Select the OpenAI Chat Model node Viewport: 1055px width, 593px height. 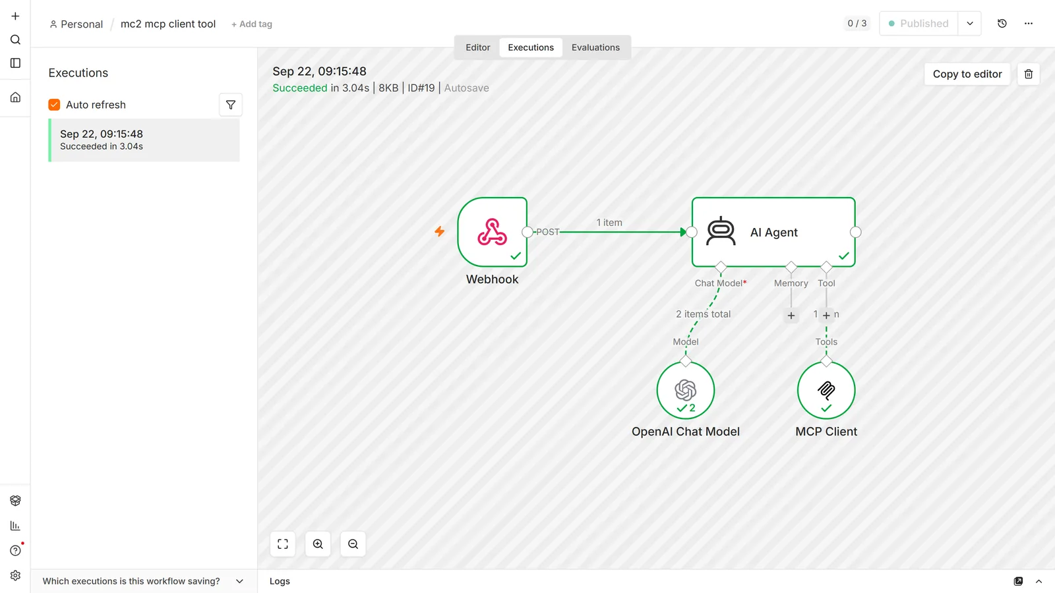click(686, 390)
